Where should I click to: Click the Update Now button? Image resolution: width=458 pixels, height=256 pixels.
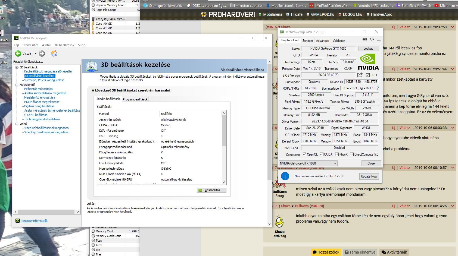point(369,176)
